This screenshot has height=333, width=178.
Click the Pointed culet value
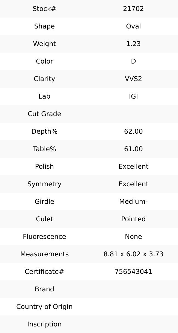(133, 219)
